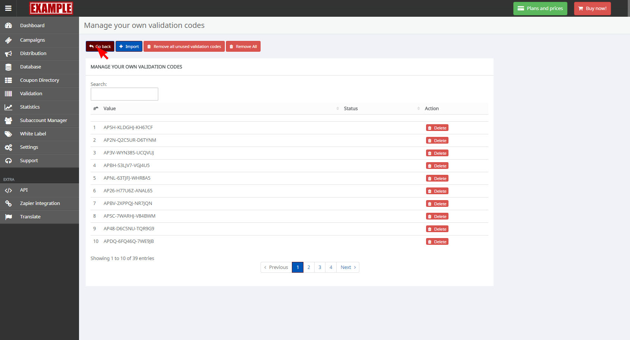The height and width of the screenshot is (340, 630).
Task: Click the hamburger menu icon
Action: pos(8,8)
